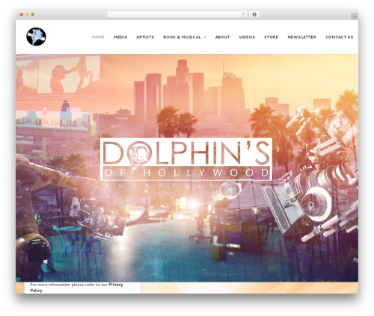374x316 pixels.
Task: Click the browser reload icon
Action: (243, 15)
